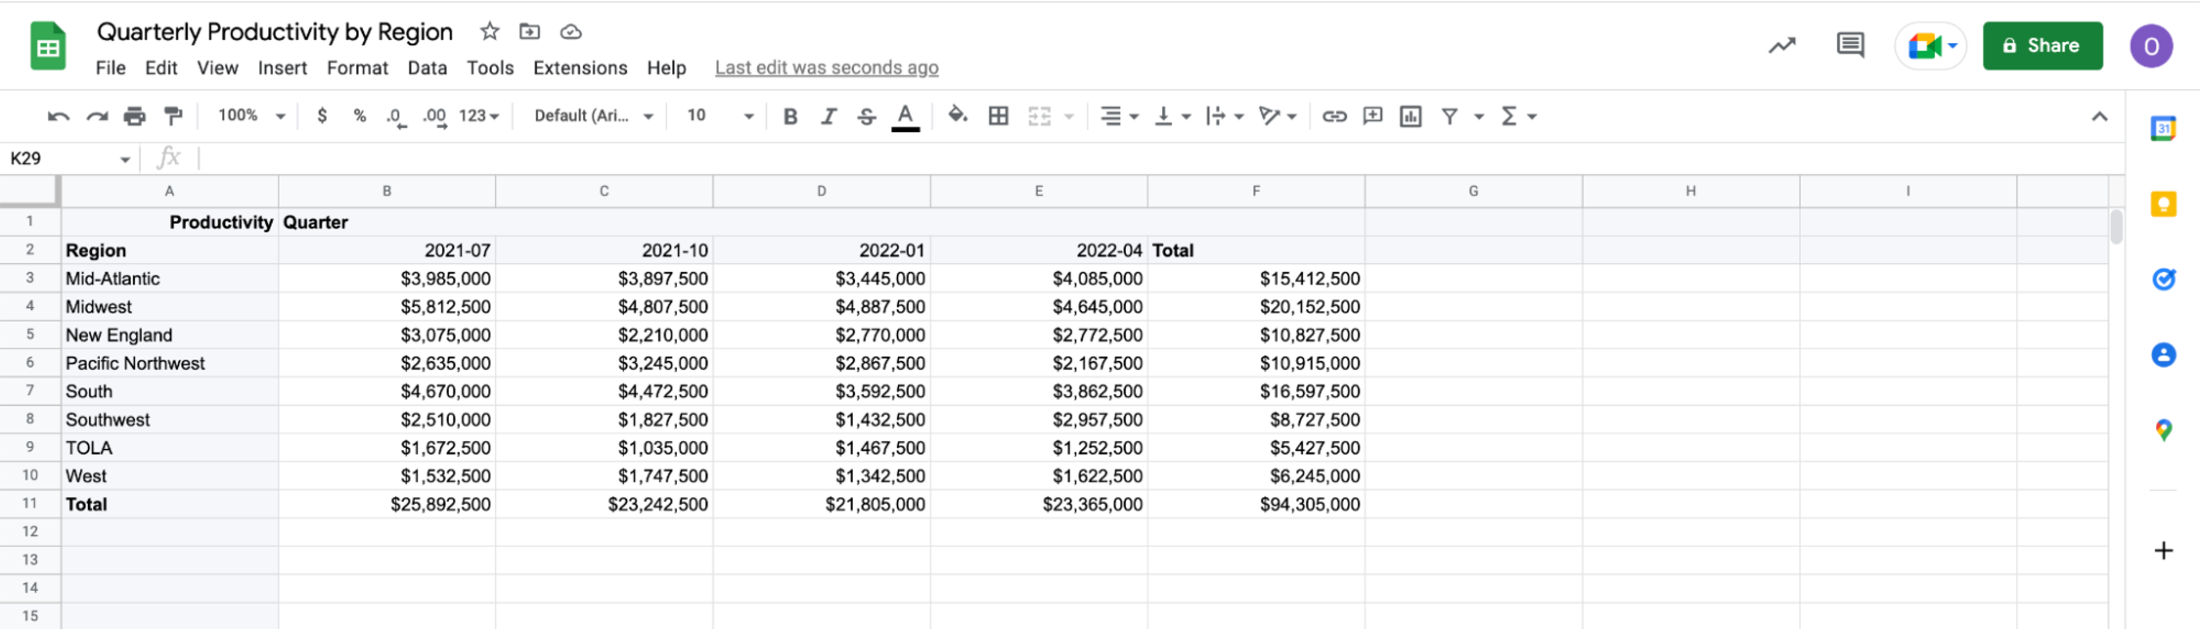The image size is (2200, 629).
Task: Open vertical align dropdown
Action: coord(1172,116)
